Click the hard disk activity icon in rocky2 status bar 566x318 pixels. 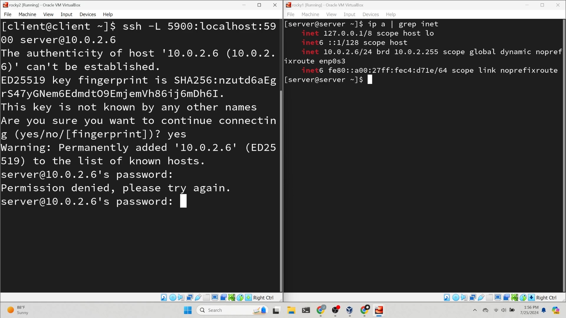tap(164, 297)
